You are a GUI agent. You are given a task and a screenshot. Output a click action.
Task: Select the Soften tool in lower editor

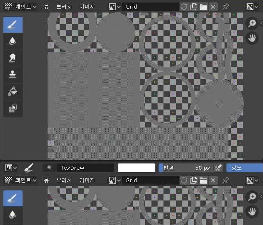click(13, 215)
